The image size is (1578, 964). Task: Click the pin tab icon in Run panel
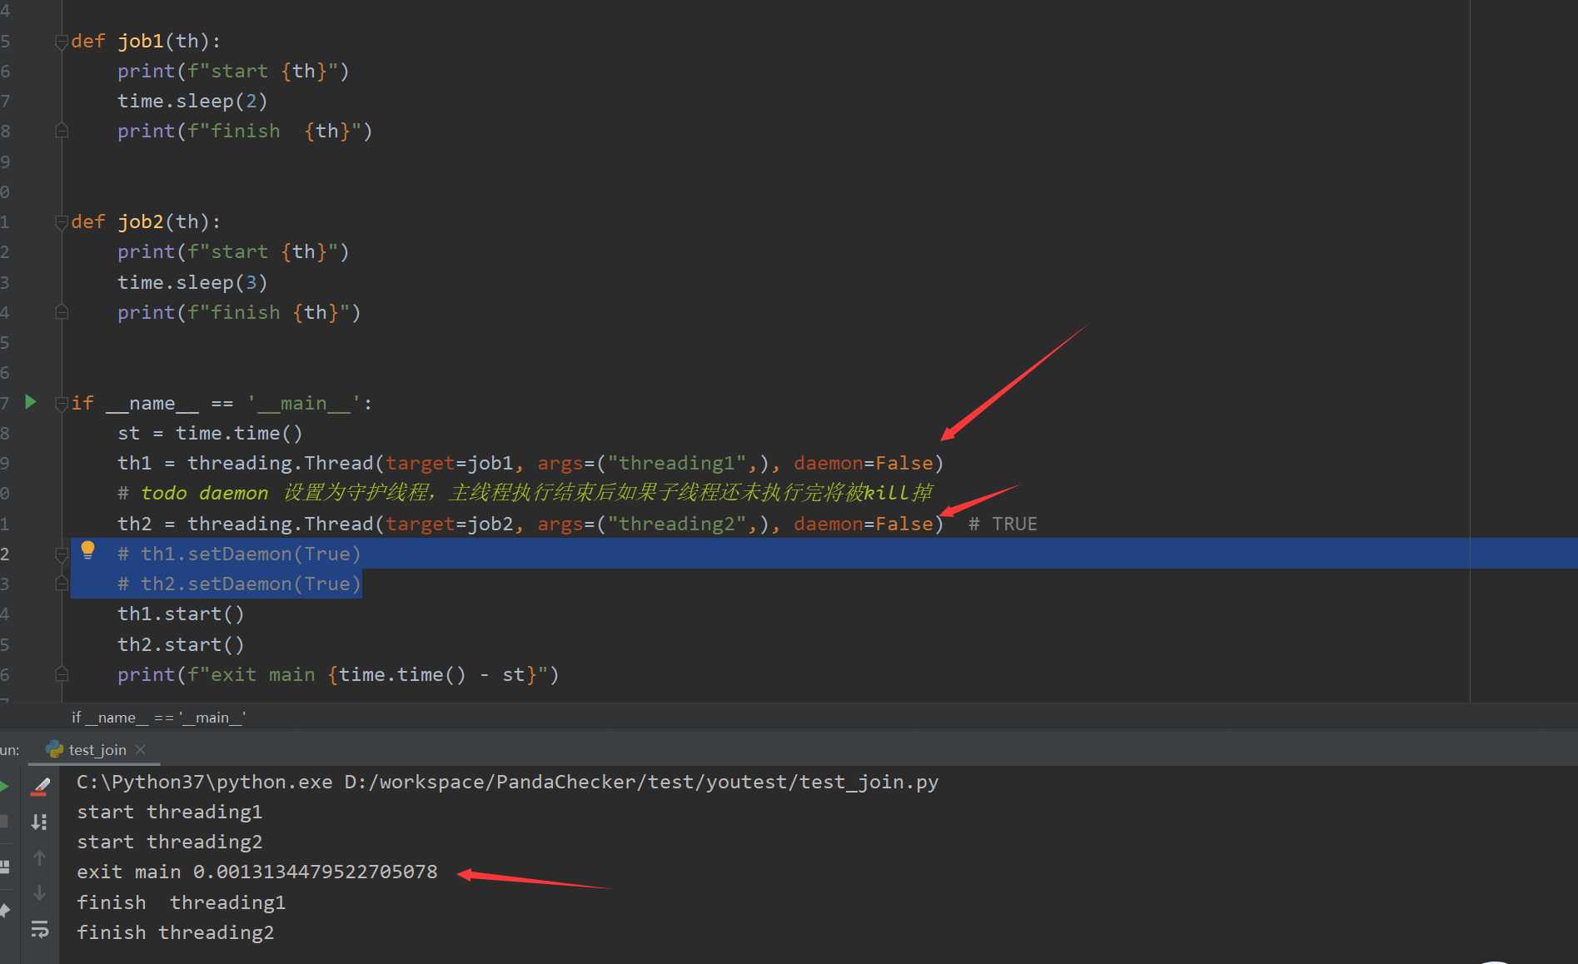4,911
